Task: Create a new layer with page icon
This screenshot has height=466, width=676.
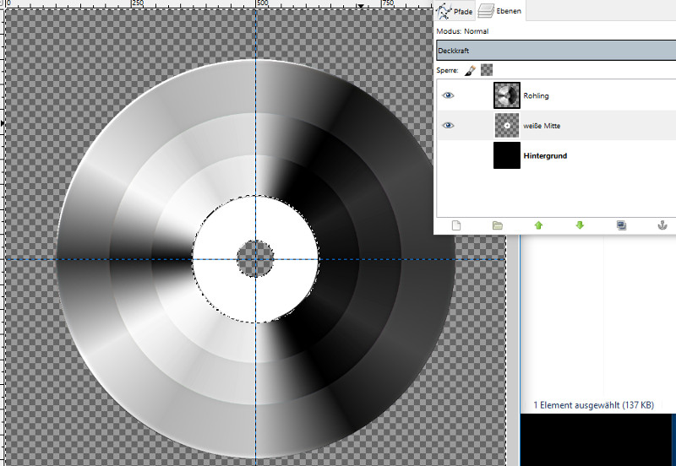Action: (x=456, y=225)
